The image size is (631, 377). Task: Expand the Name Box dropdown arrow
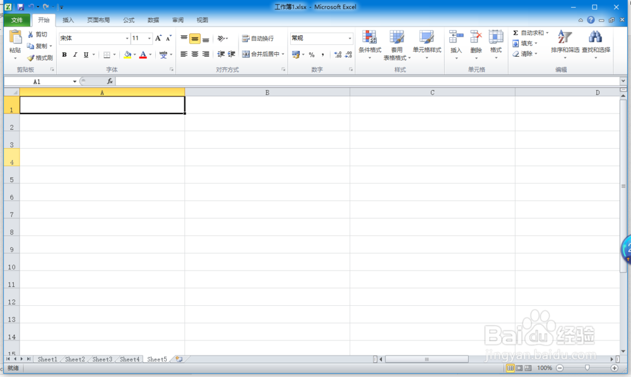point(74,81)
